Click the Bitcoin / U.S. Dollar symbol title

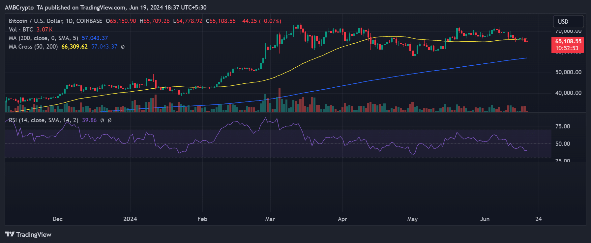pos(36,21)
